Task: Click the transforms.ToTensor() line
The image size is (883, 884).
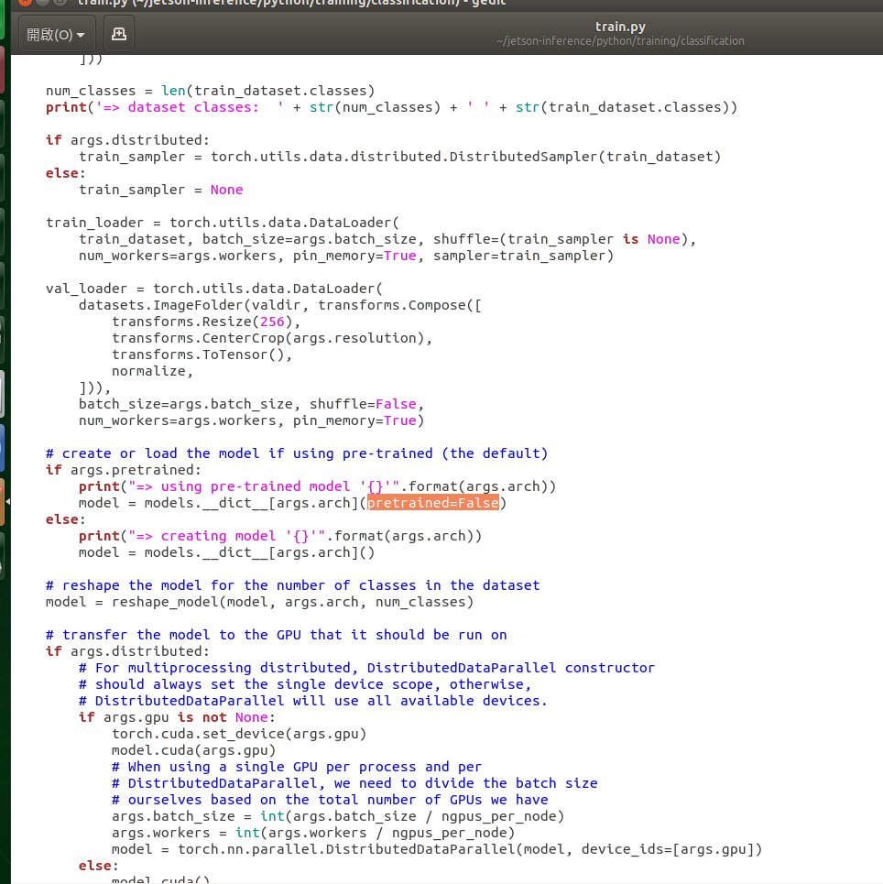Action: (202, 355)
